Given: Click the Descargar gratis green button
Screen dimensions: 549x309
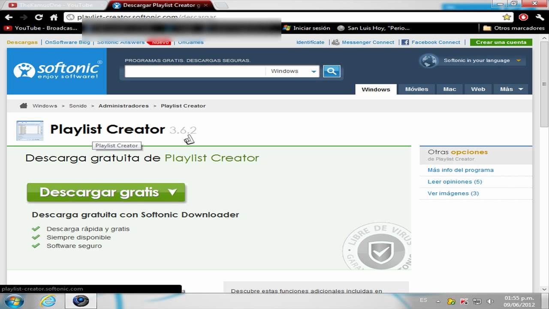Looking at the screenshot, I should point(106,192).
